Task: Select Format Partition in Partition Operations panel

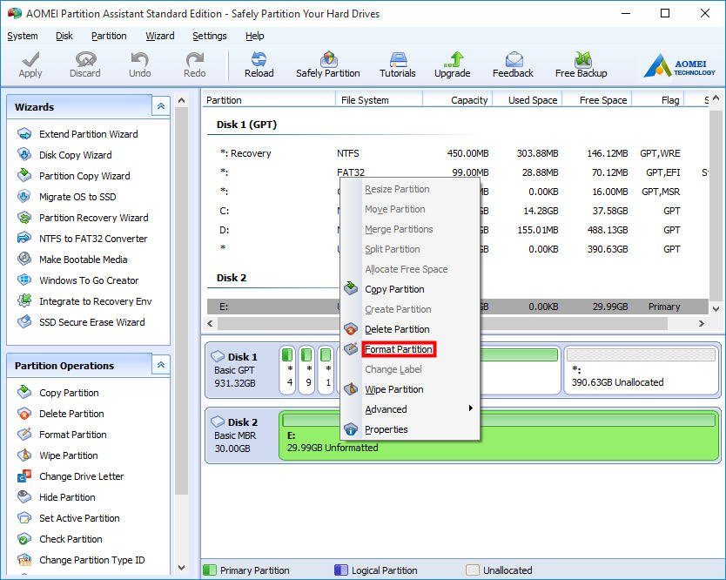Action: point(73,435)
